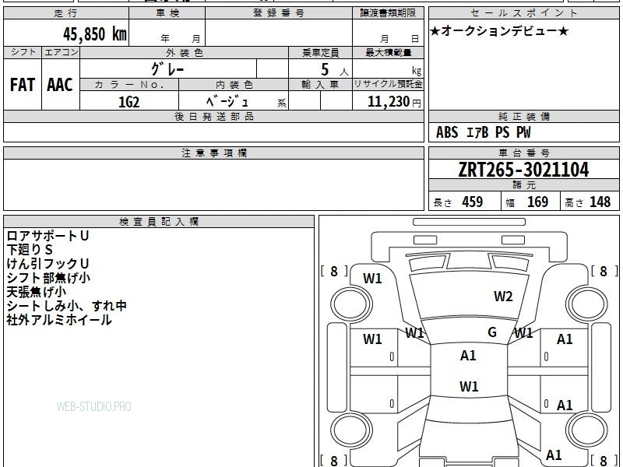Click the 外装色 header cell
Screen dimensions: 623x467
185,53
